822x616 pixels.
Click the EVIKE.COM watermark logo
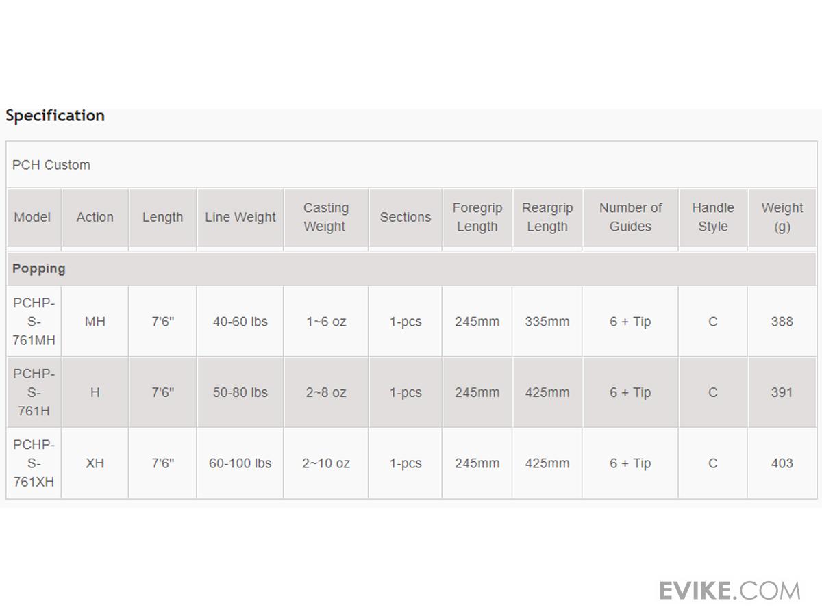click(730, 590)
